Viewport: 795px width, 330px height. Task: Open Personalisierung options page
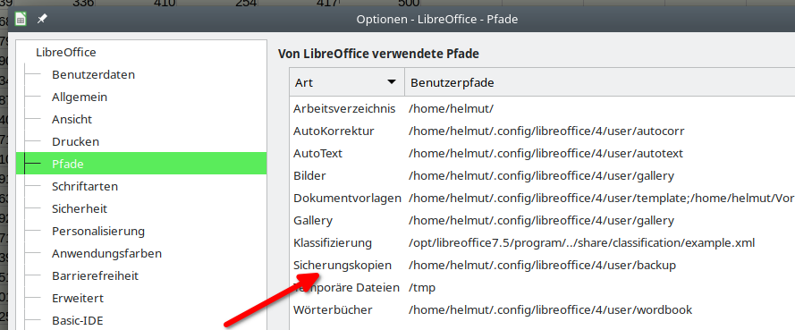[x=98, y=231]
